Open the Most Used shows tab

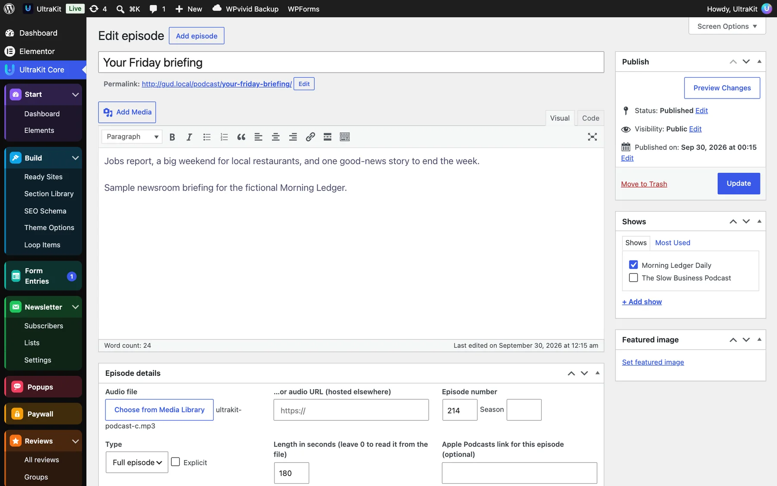coord(673,243)
